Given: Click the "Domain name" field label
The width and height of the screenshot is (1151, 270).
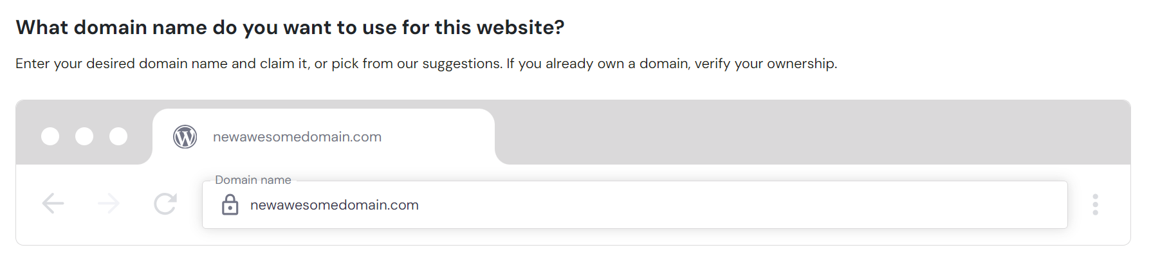Looking at the screenshot, I should 253,180.
